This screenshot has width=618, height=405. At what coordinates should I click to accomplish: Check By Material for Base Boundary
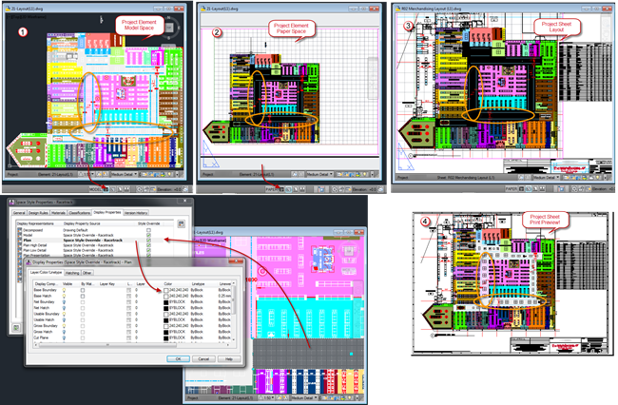(x=85, y=289)
